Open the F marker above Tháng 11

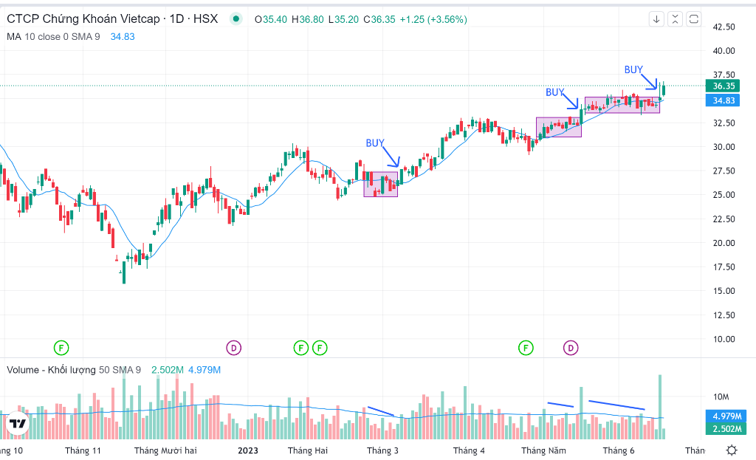[x=62, y=347]
